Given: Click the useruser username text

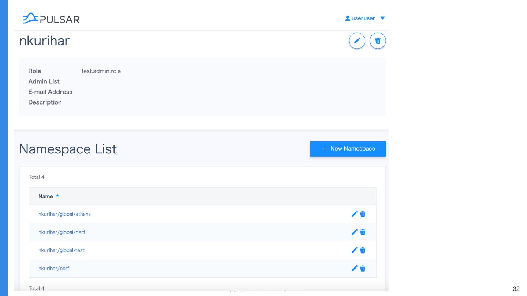Looking at the screenshot, I should click(x=363, y=18).
